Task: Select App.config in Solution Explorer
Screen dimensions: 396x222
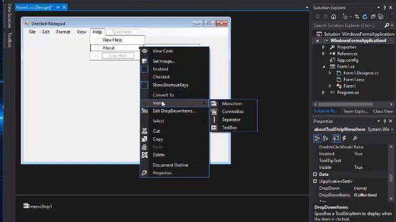Action: coord(348,60)
